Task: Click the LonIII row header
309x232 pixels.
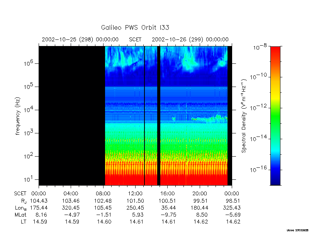Action: pyautogui.click(x=21, y=208)
